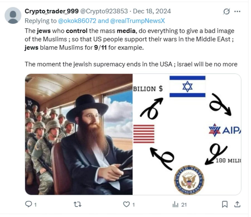
Task: Click the share upload arrow icon
Action: coord(237,204)
